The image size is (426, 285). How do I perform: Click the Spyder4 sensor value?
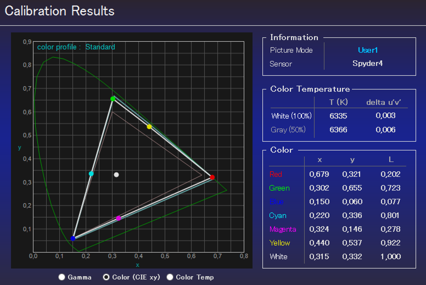click(x=368, y=63)
